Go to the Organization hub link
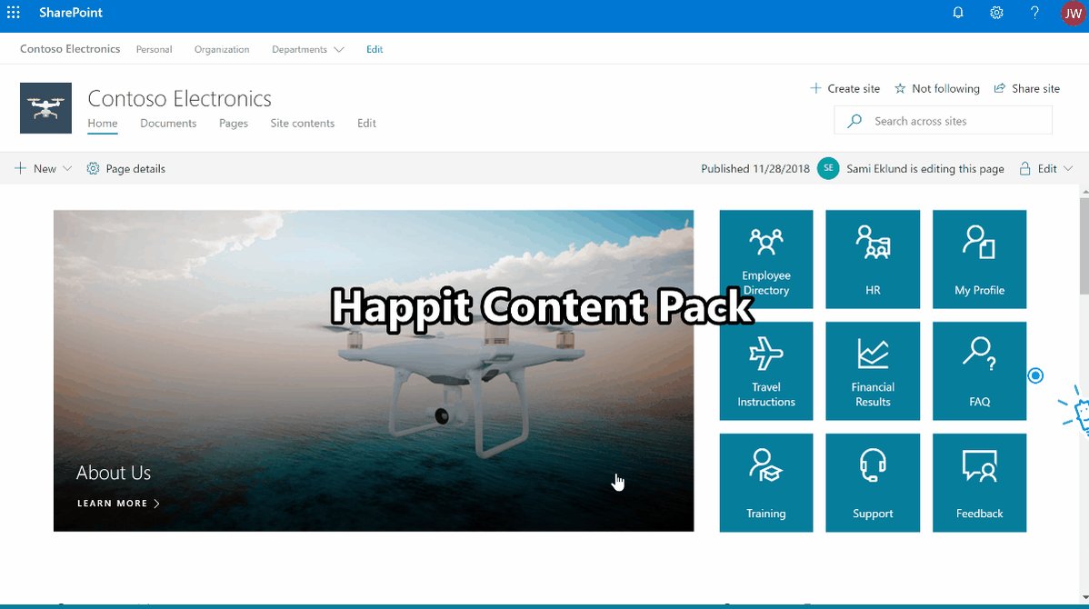1089x609 pixels. pyautogui.click(x=222, y=49)
